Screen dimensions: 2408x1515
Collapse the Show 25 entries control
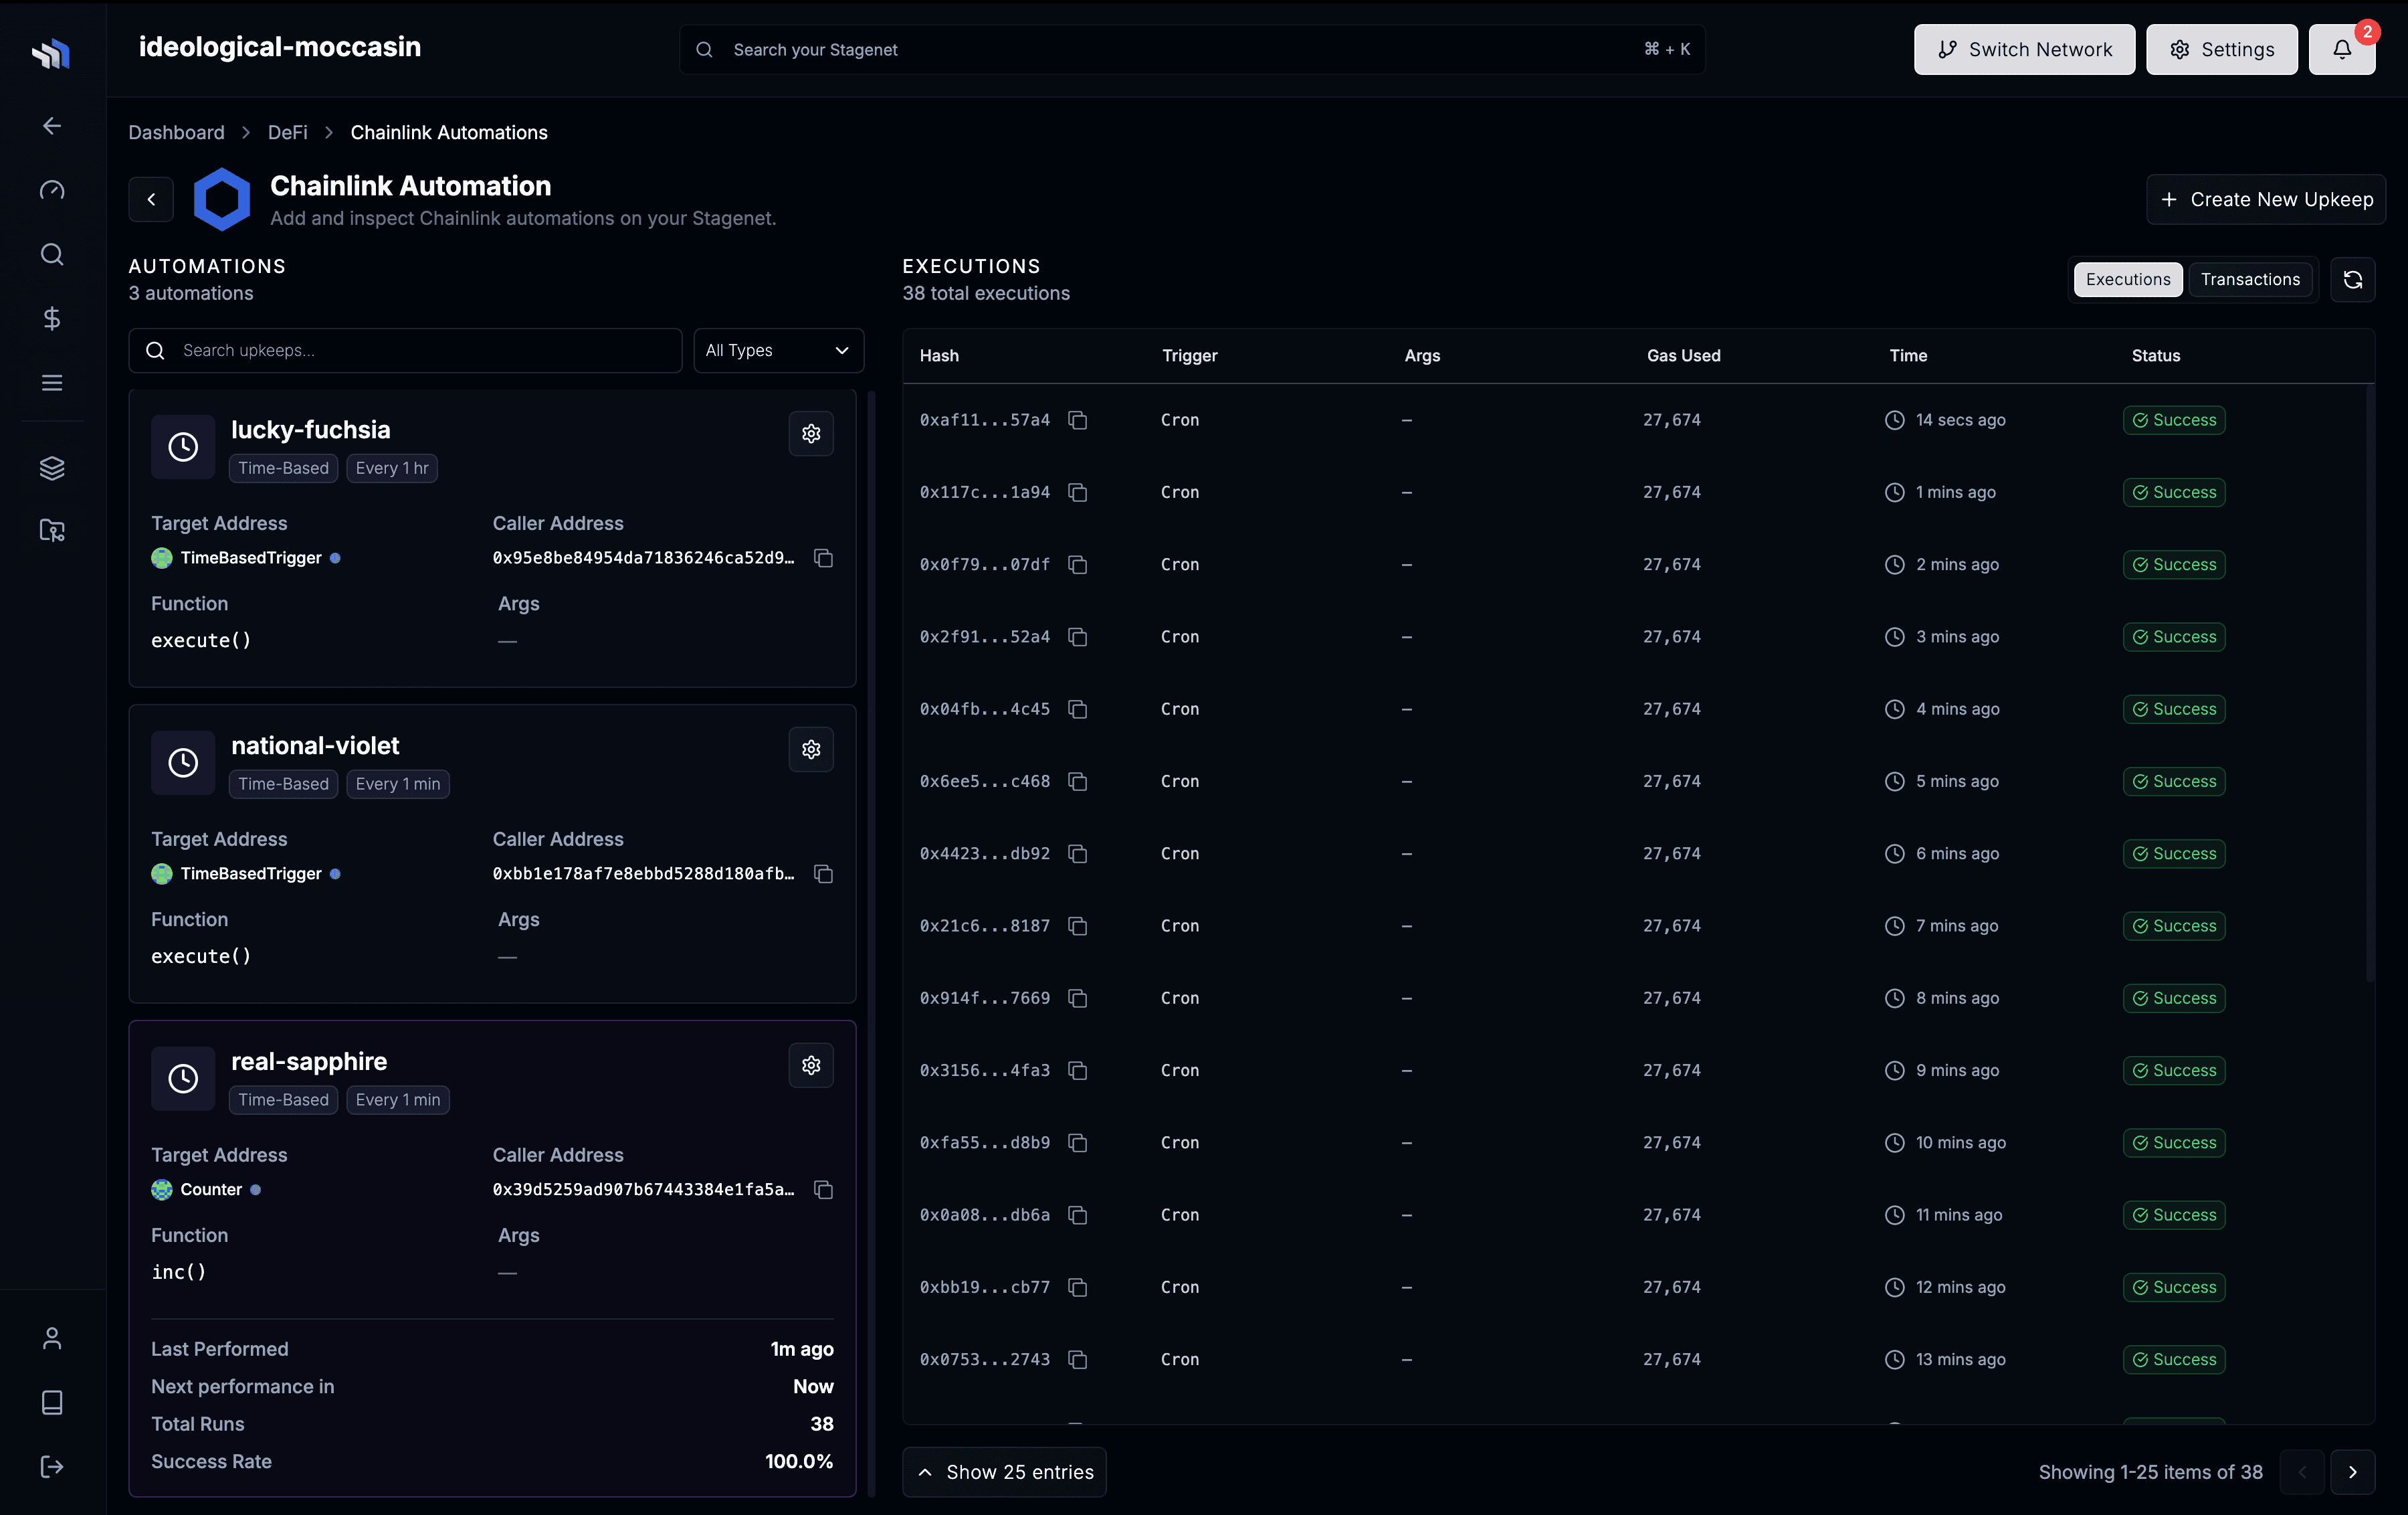coord(1004,1472)
